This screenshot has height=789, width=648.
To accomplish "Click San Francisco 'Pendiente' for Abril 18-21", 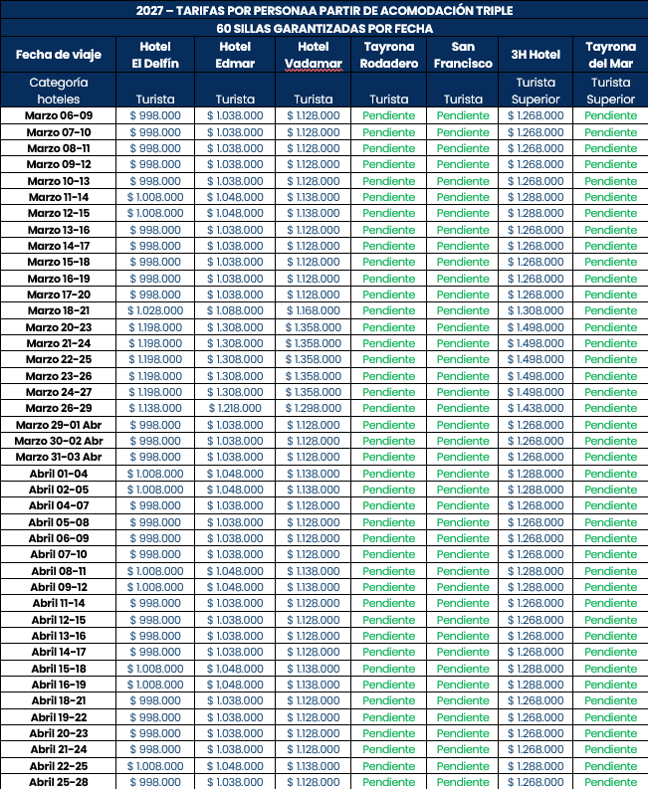I will click(x=463, y=700).
